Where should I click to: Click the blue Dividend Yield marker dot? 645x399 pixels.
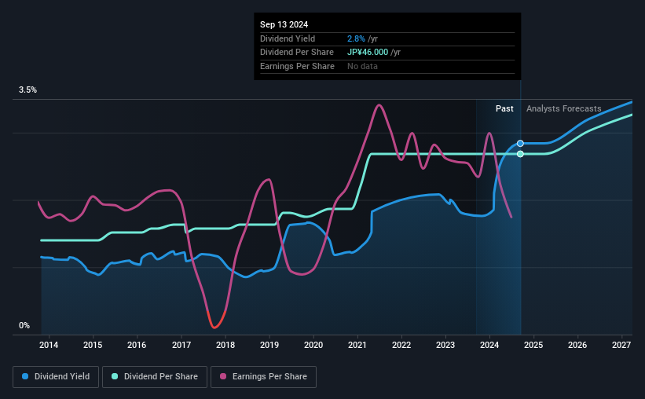pos(520,144)
